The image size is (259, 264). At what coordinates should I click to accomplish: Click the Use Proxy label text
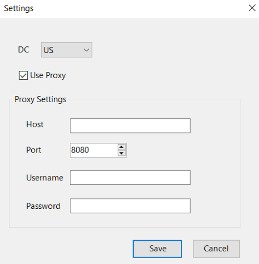48,75
